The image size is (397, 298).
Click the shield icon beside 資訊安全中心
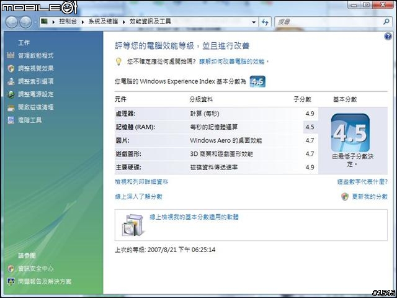point(11,269)
